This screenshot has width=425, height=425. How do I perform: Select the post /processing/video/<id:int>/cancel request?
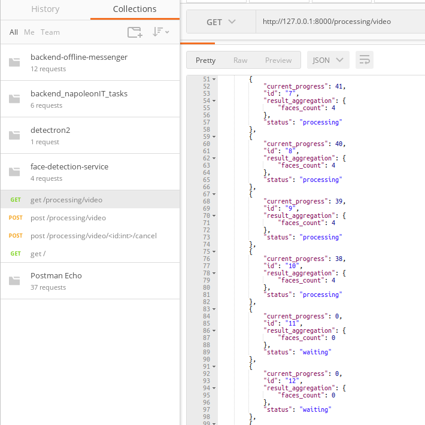click(90, 235)
